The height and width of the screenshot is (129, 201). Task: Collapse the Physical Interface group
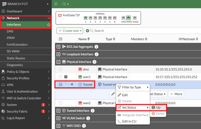tap(58, 62)
